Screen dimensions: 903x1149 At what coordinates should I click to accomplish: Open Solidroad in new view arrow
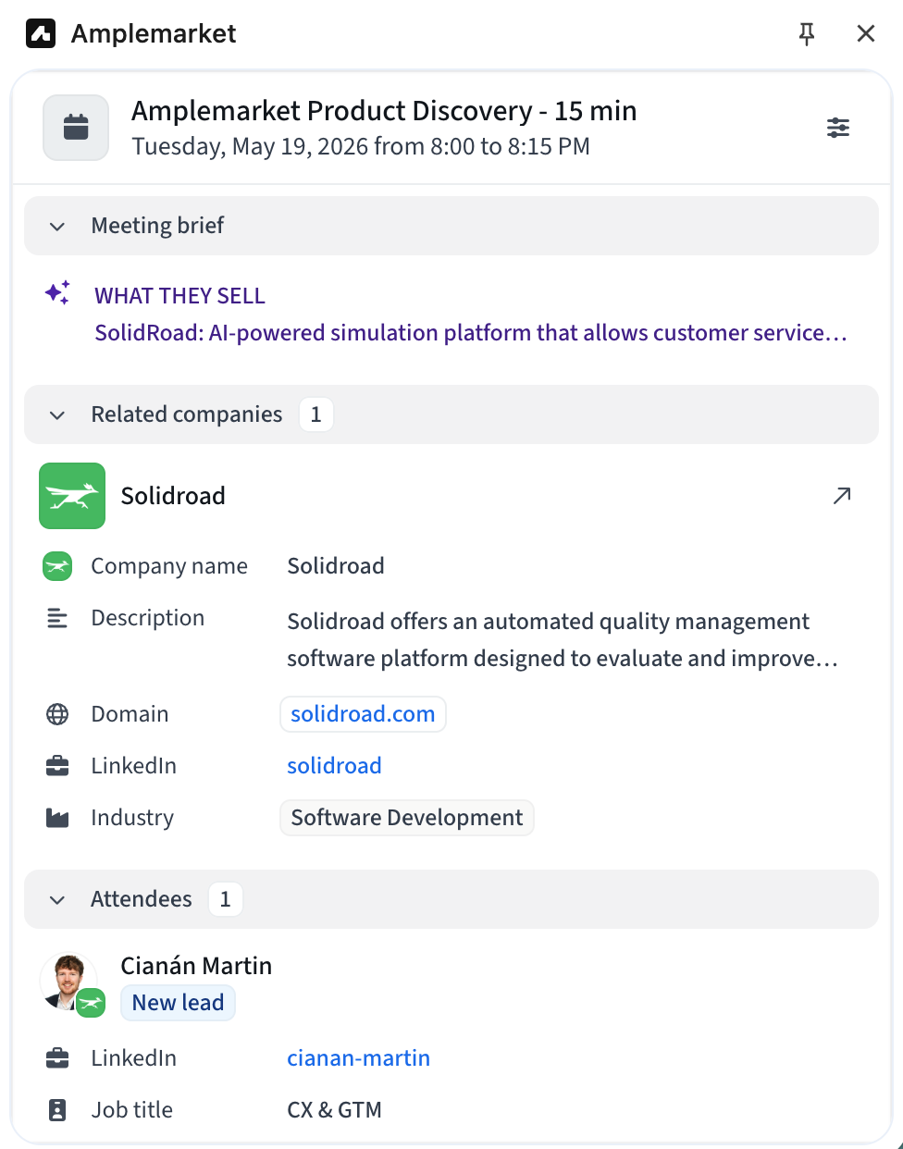tap(842, 496)
